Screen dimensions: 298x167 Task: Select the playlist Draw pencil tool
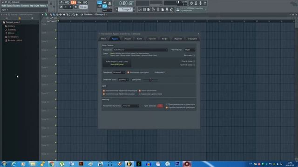pyautogui.click(x=51, y=14)
